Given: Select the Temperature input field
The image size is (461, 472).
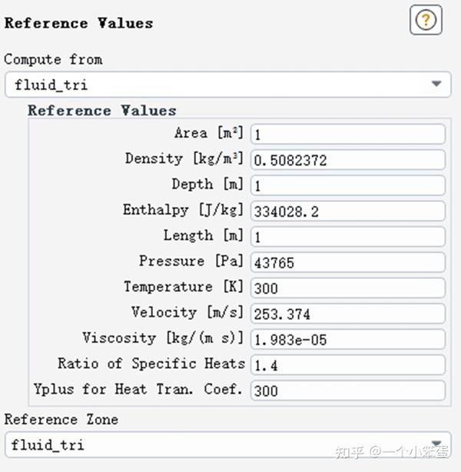Looking at the screenshot, I should (x=347, y=288).
